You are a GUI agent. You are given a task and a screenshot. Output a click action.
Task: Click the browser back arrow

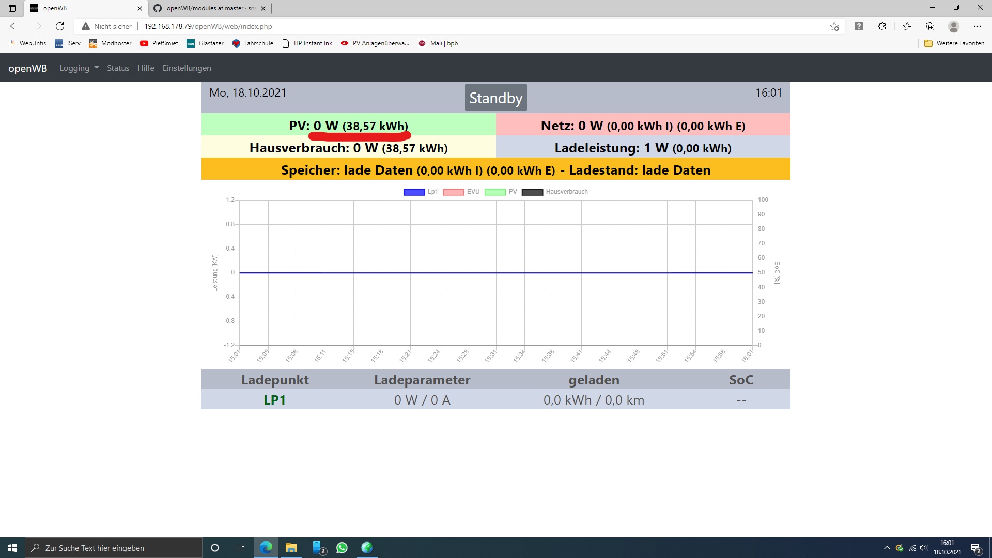(14, 26)
